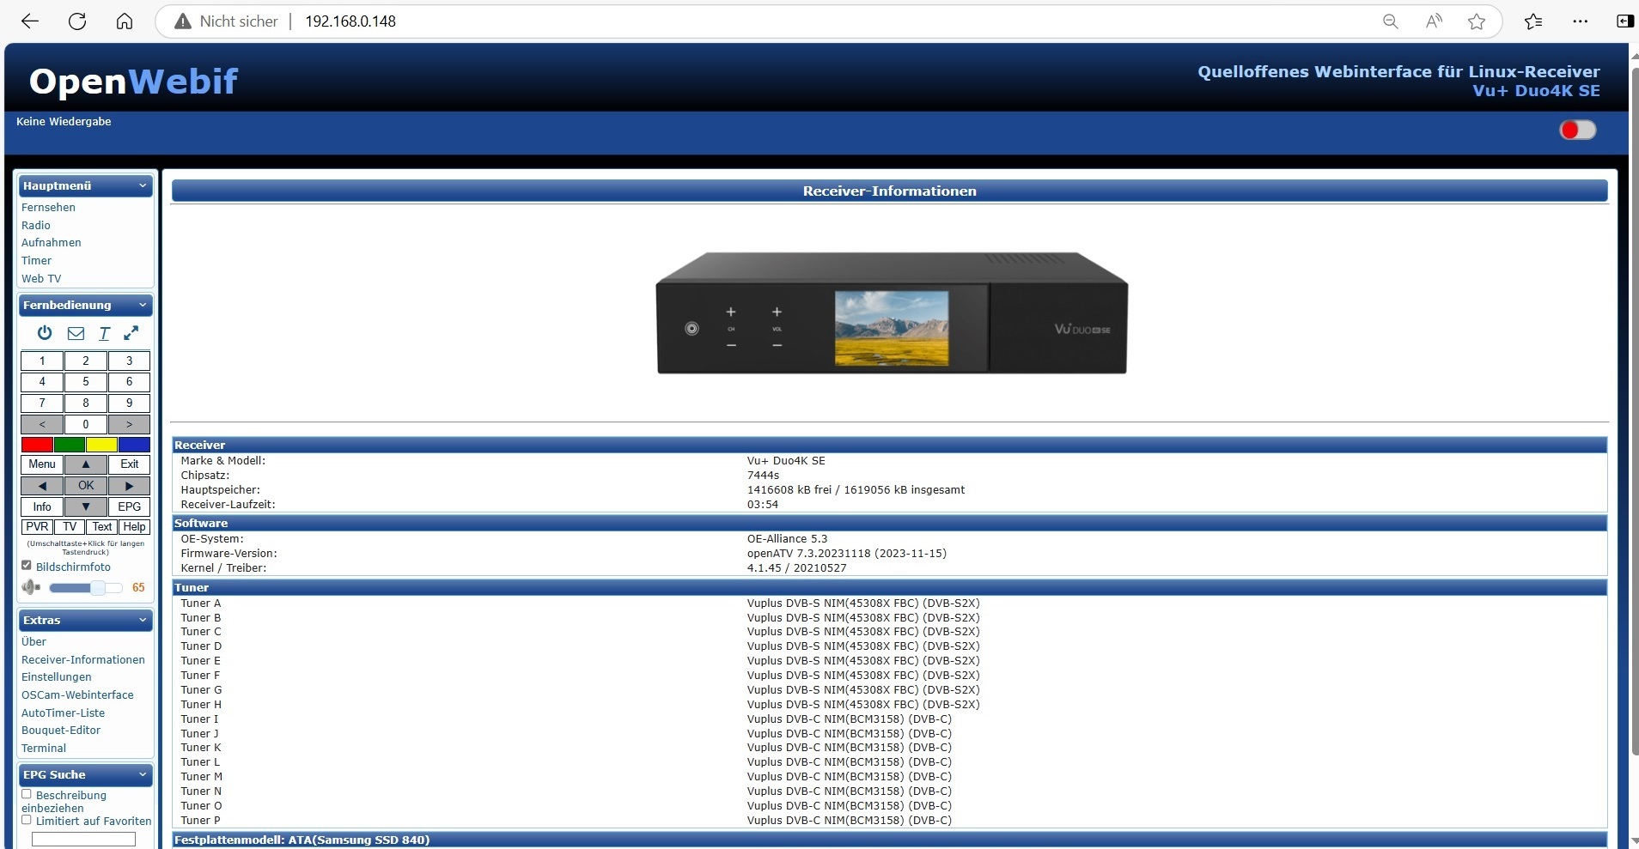Mute volume via the speaker icon
The width and height of the screenshot is (1639, 849).
click(x=31, y=587)
